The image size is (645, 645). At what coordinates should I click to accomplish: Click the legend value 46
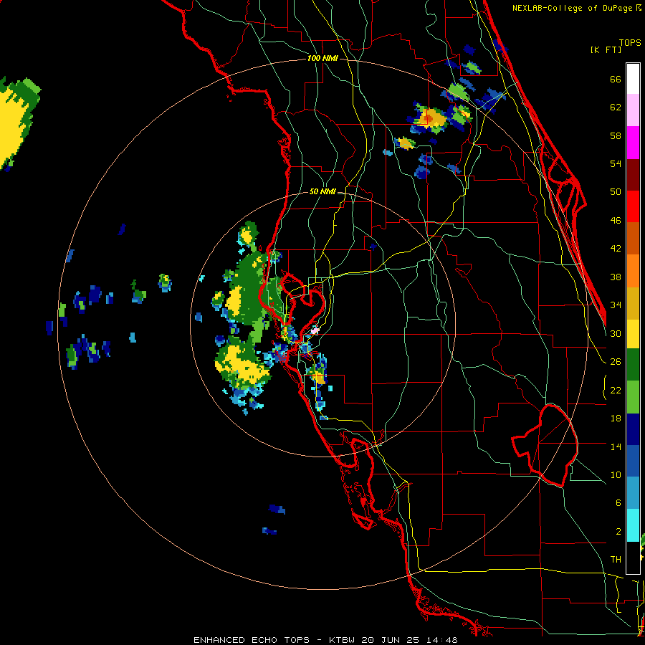pos(616,221)
